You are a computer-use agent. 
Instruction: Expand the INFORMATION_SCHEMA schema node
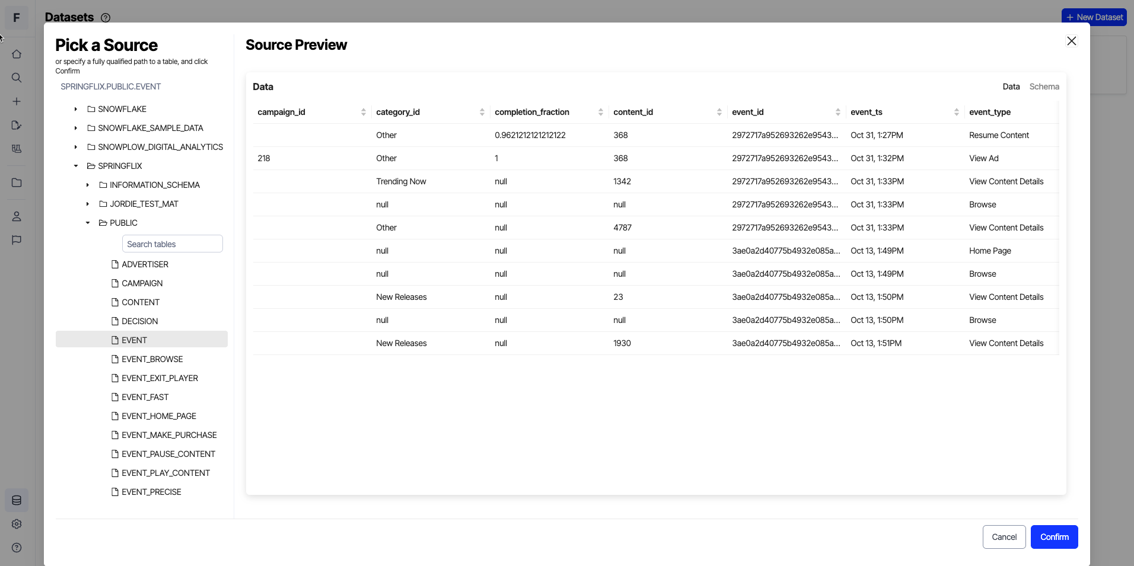click(x=88, y=185)
